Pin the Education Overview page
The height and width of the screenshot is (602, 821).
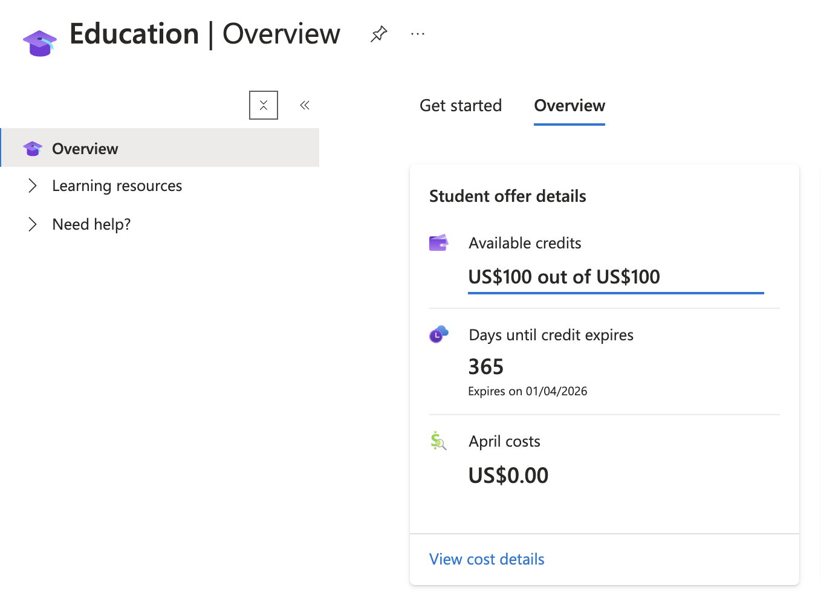(x=378, y=34)
